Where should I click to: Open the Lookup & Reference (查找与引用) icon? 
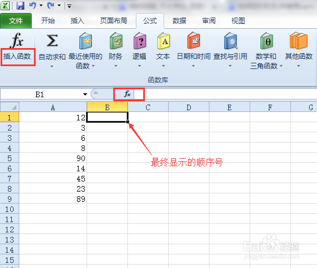click(230, 41)
